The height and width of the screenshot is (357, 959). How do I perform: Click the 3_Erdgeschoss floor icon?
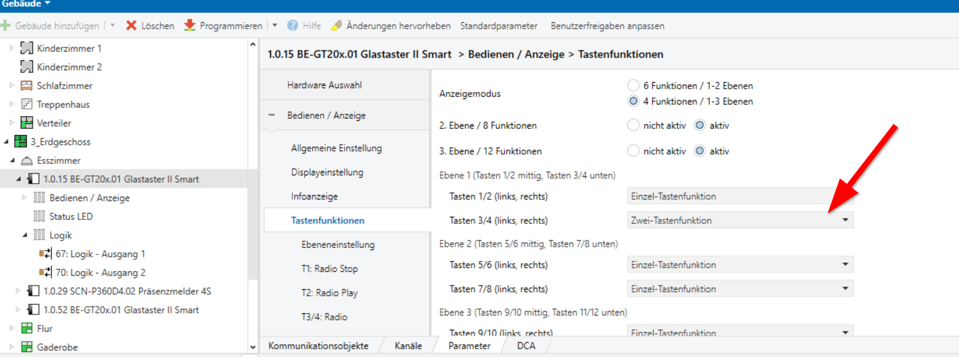pyautogui.click(x=20, y=142)
